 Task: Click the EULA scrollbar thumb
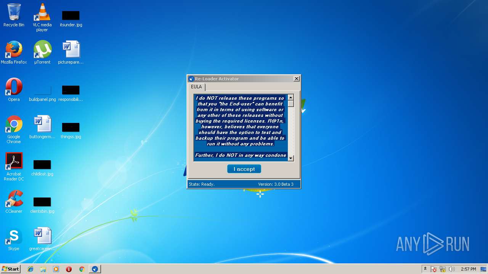coord(291,104)
